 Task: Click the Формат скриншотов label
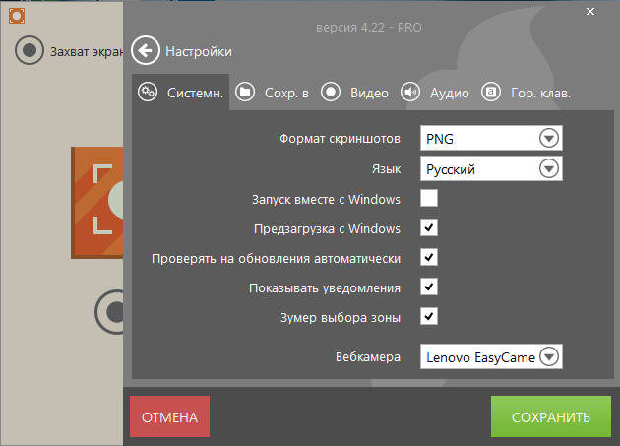pos(341,139)
